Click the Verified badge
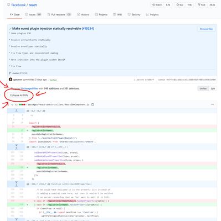The image size is (221, 221). (53, 80)
